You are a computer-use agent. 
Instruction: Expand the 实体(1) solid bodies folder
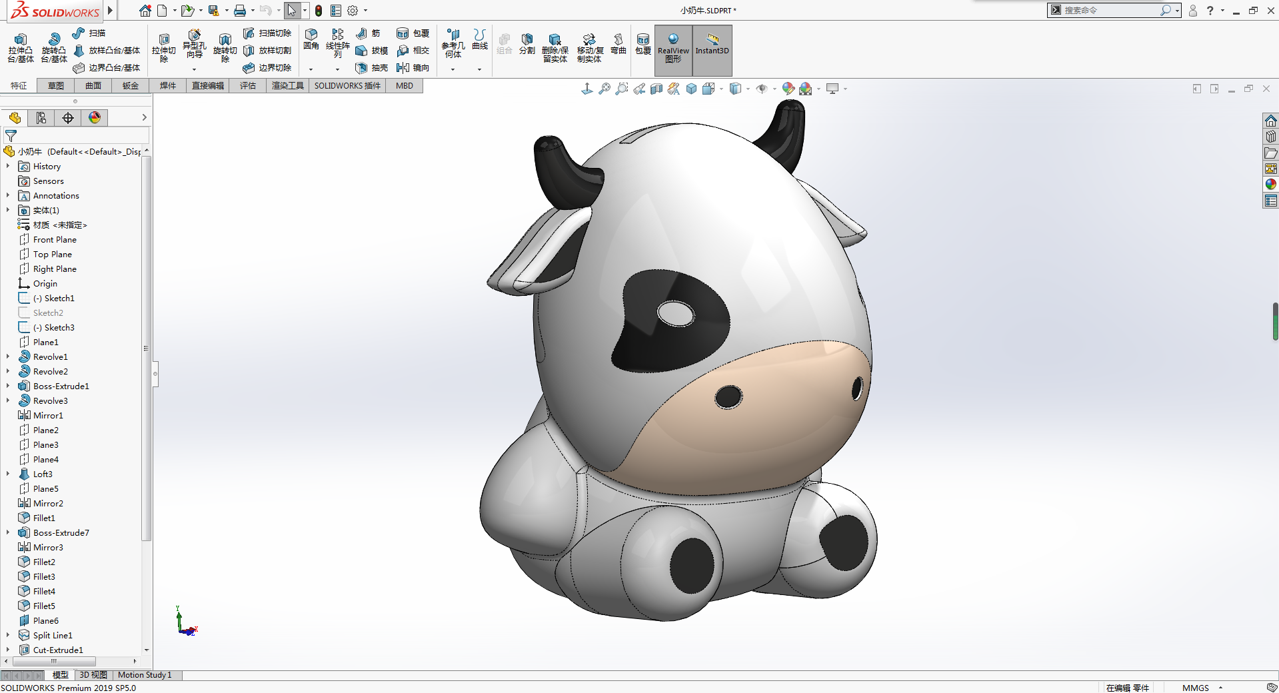click(8, 211)
